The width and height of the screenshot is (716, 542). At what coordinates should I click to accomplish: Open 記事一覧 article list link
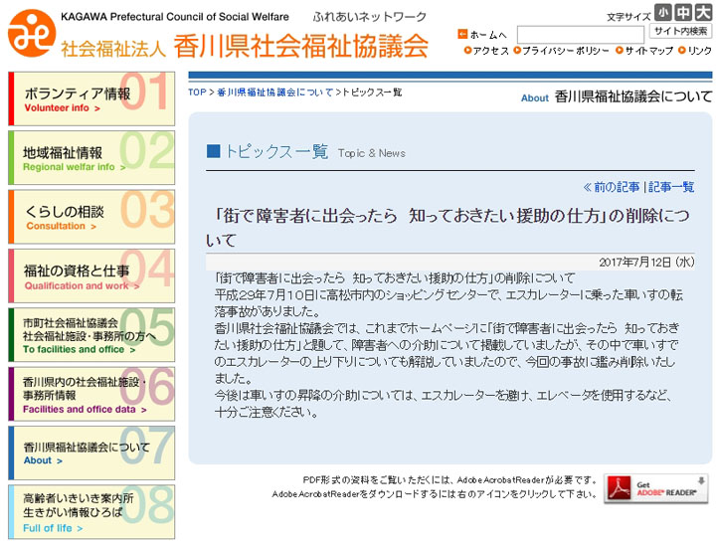coord(672,187)
